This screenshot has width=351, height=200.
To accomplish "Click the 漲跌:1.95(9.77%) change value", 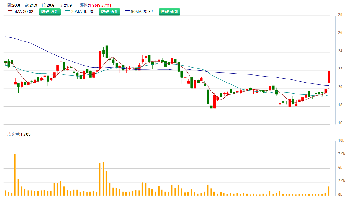I will coord(95,5).
